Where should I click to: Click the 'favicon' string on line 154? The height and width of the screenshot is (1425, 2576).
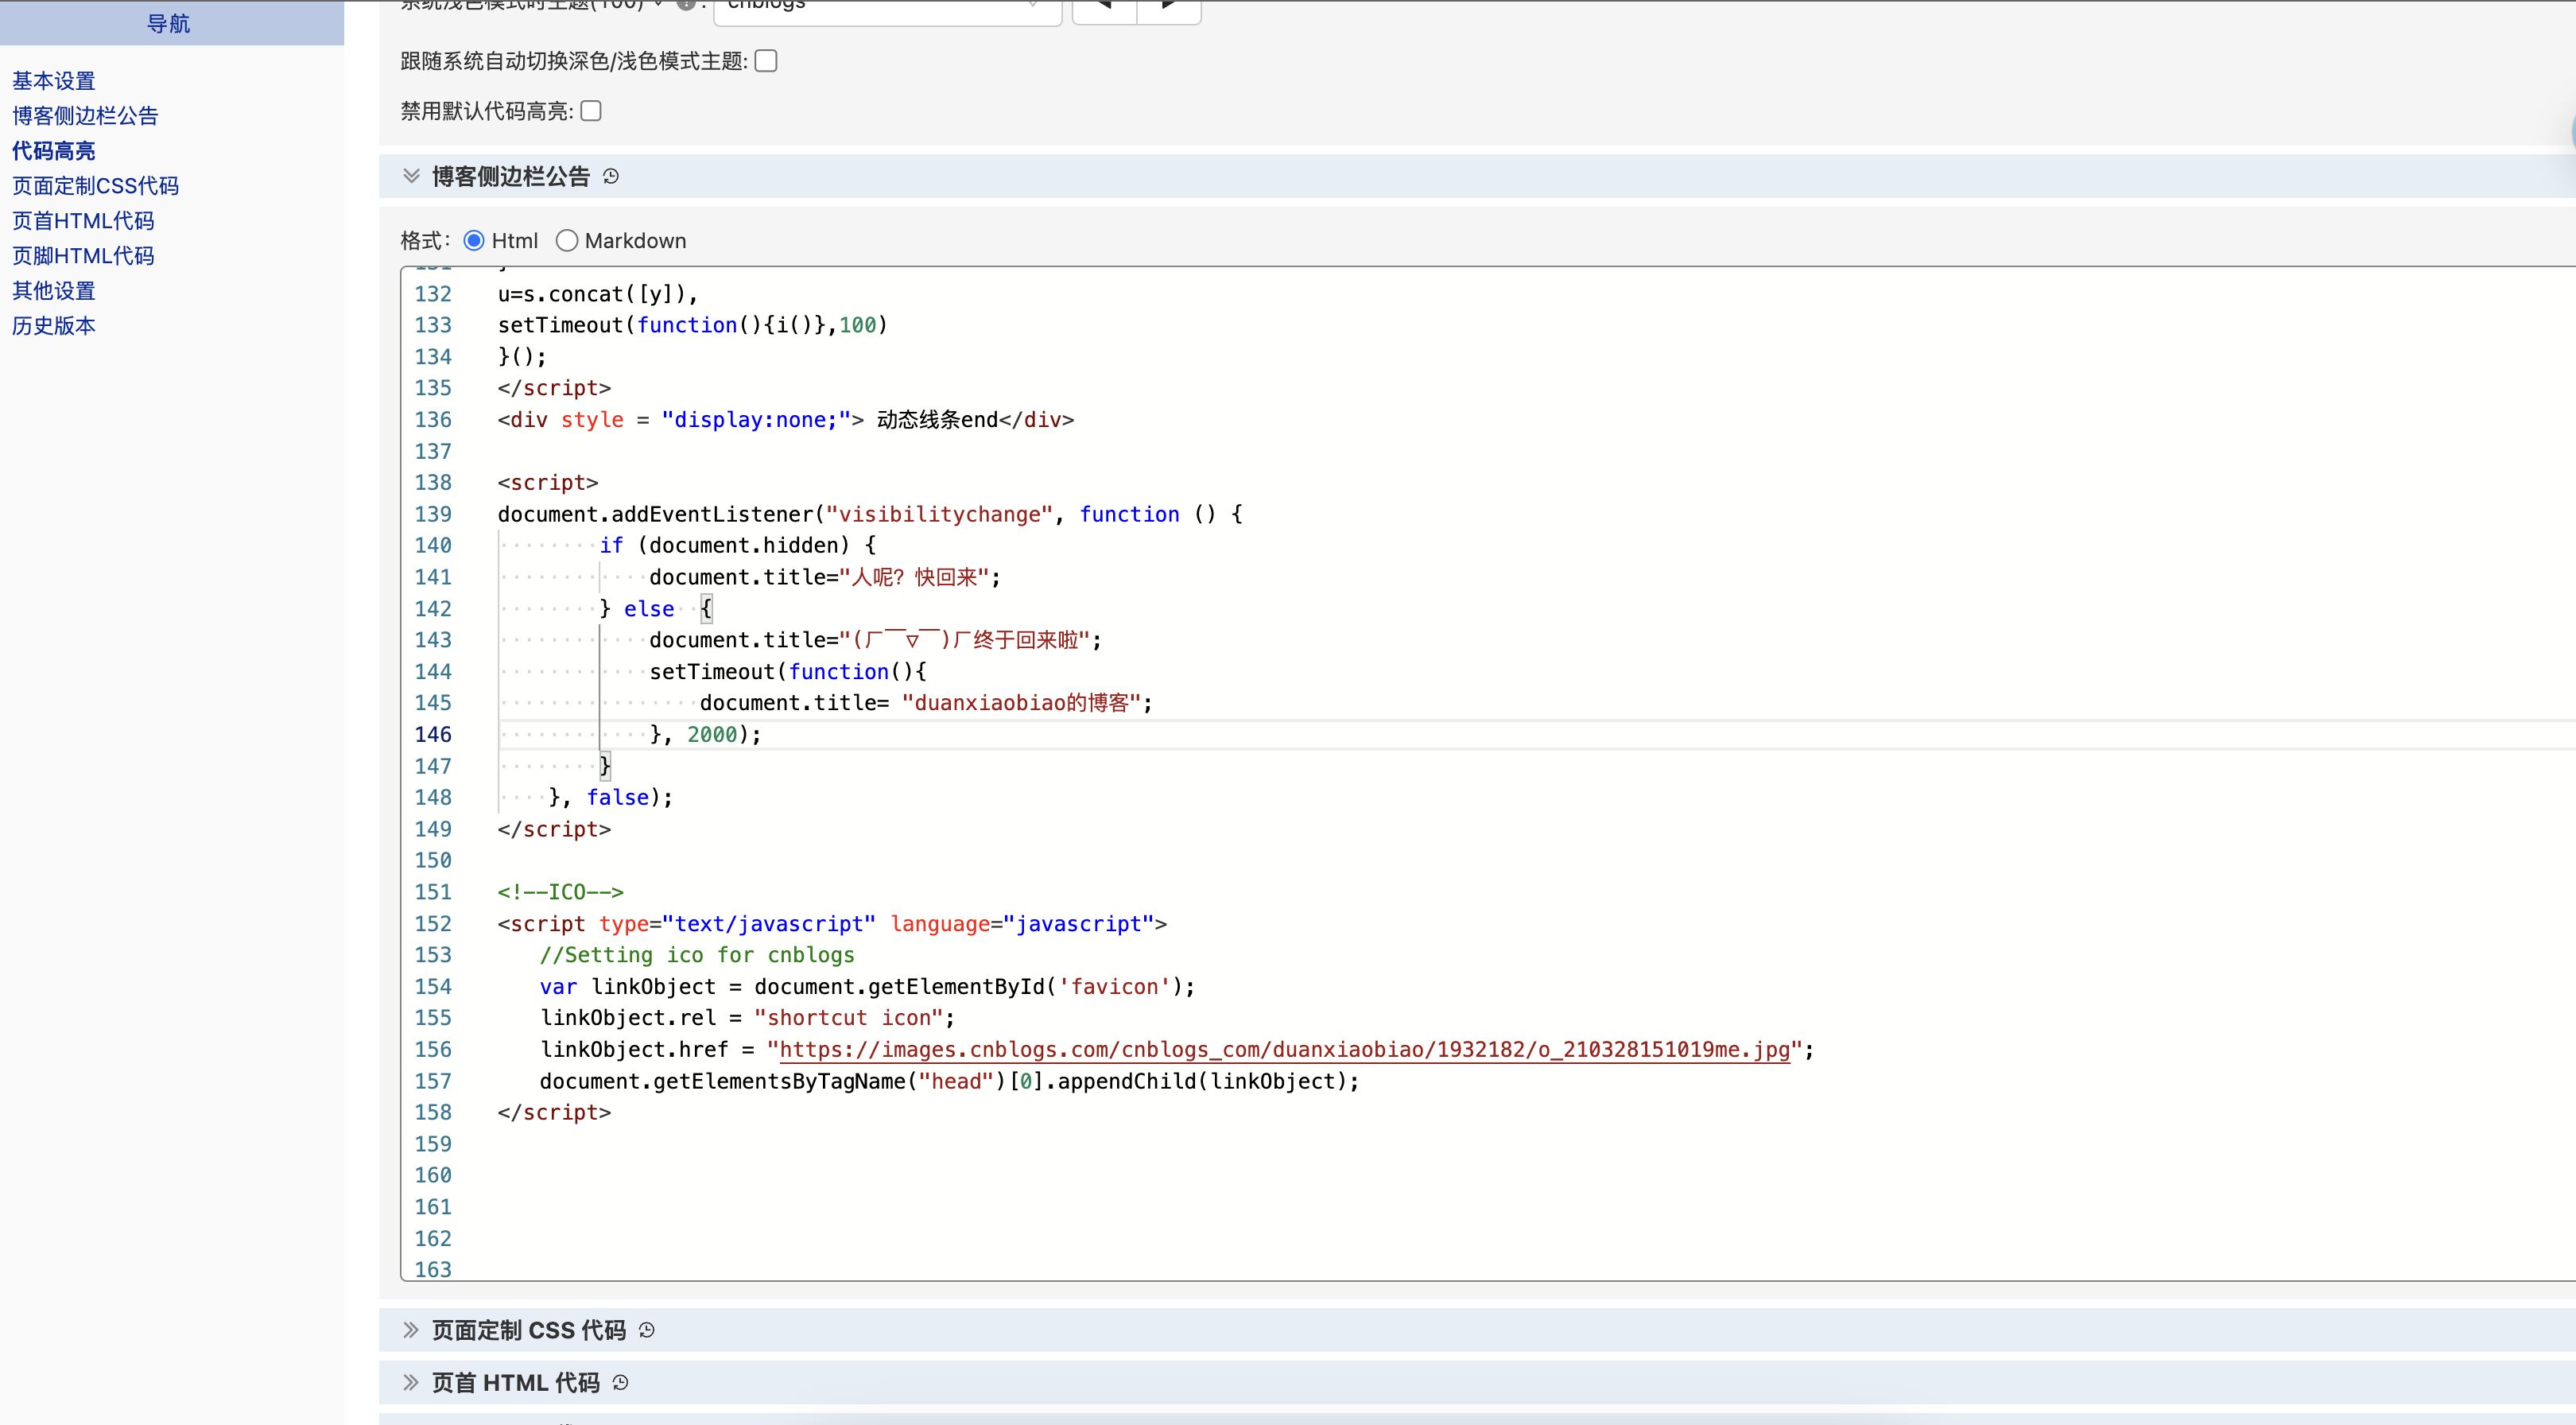1114,986
